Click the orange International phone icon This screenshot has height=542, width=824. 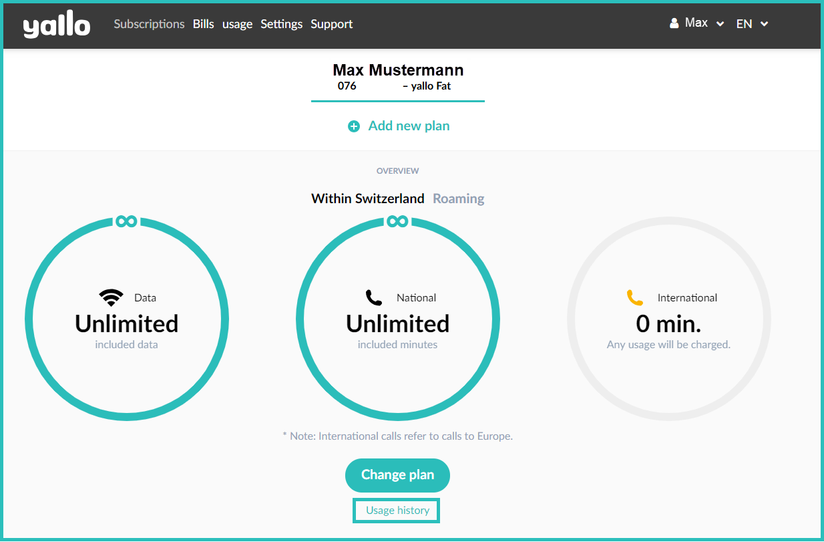tap(635, 297)
